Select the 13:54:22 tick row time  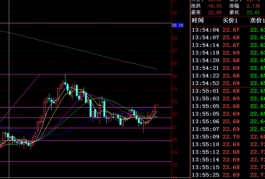(206, 76)
